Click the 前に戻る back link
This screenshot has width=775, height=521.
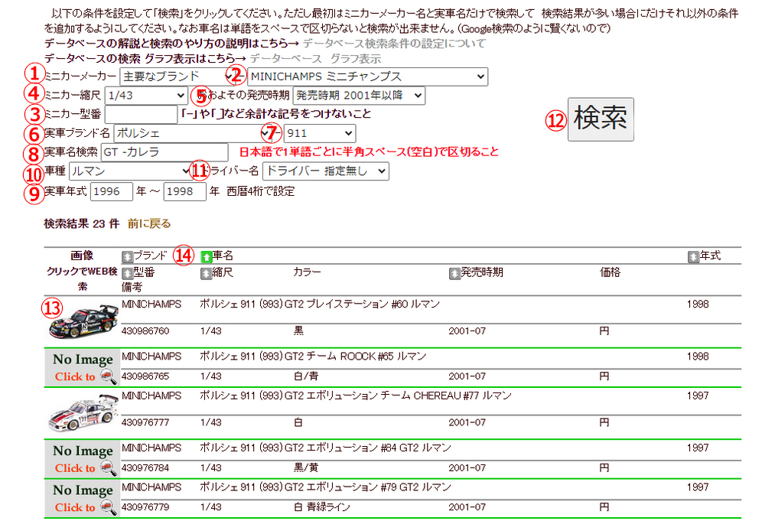pos(149,224)
